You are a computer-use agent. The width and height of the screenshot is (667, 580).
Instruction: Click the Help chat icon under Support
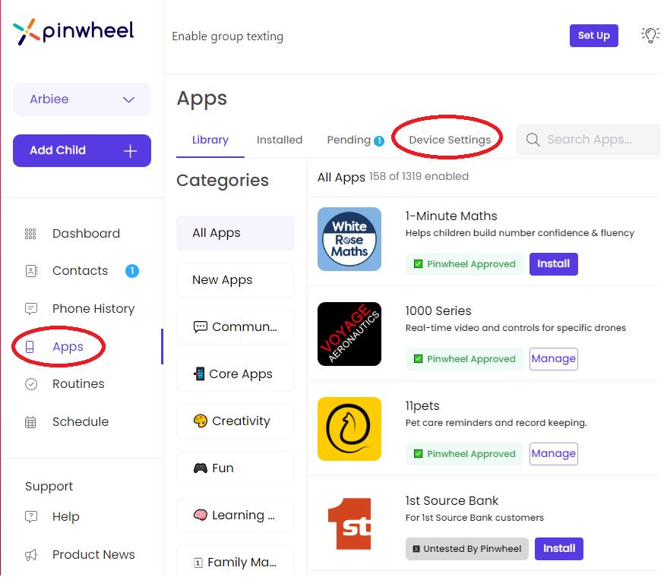[x=30, y=516]
